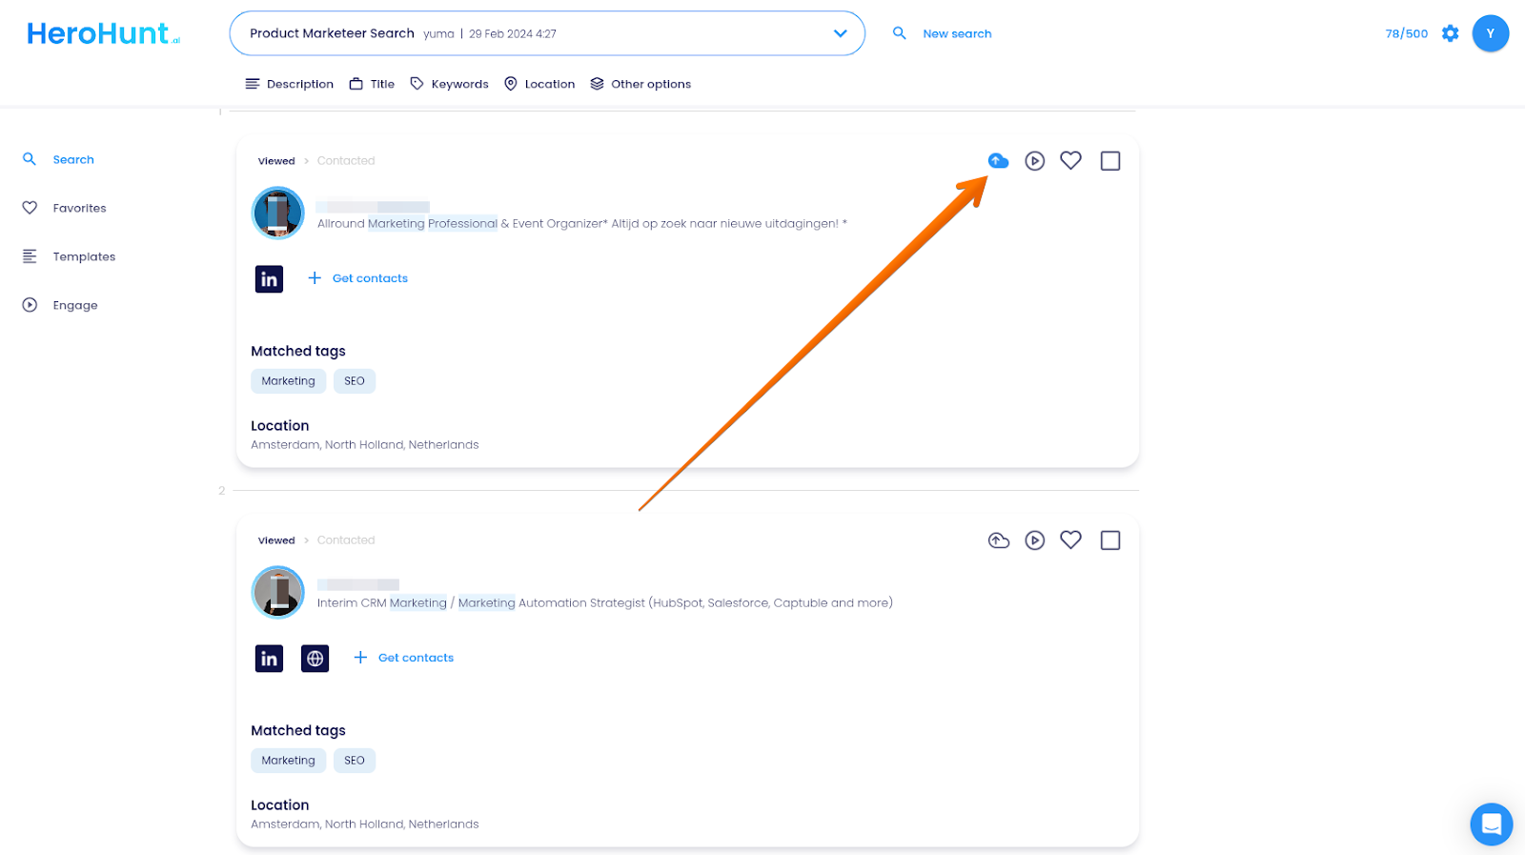Go to Favorites in the sidebar
Viewport: 1525px width, 855px height.
(x=79, y=208)
